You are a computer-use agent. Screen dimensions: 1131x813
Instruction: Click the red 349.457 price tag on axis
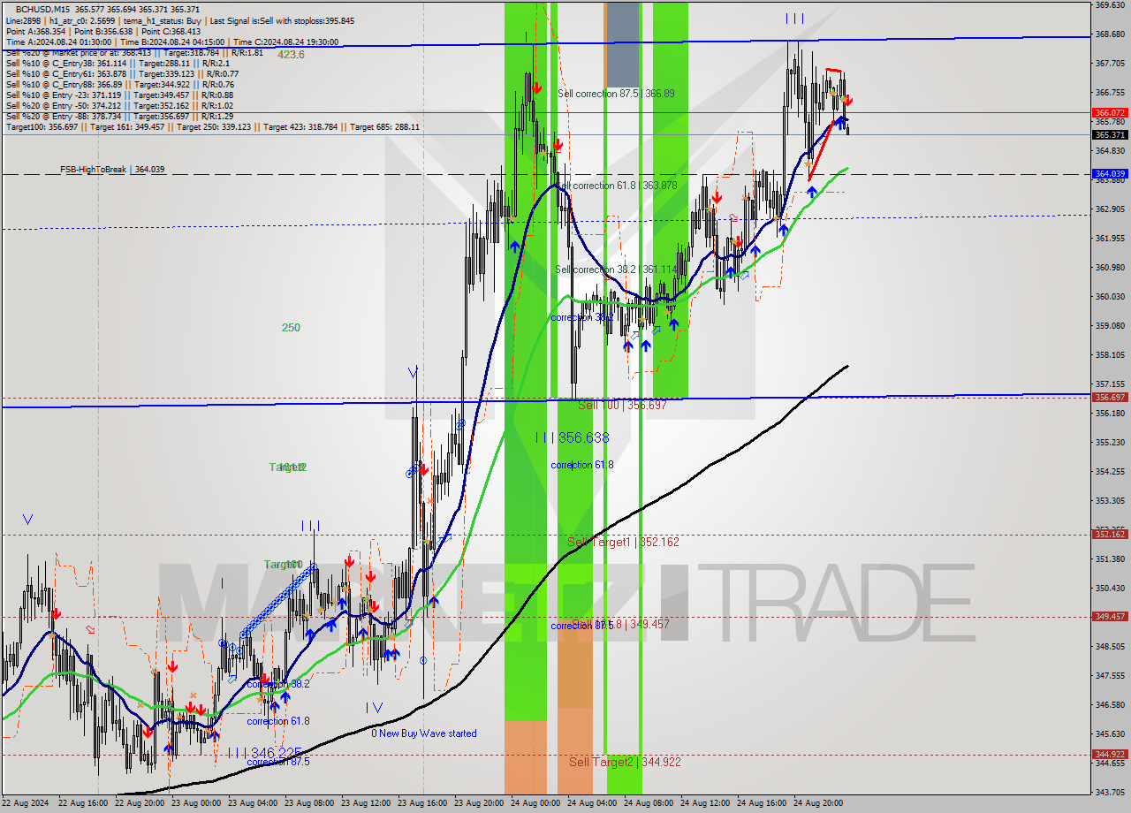tap(1110, 617)
